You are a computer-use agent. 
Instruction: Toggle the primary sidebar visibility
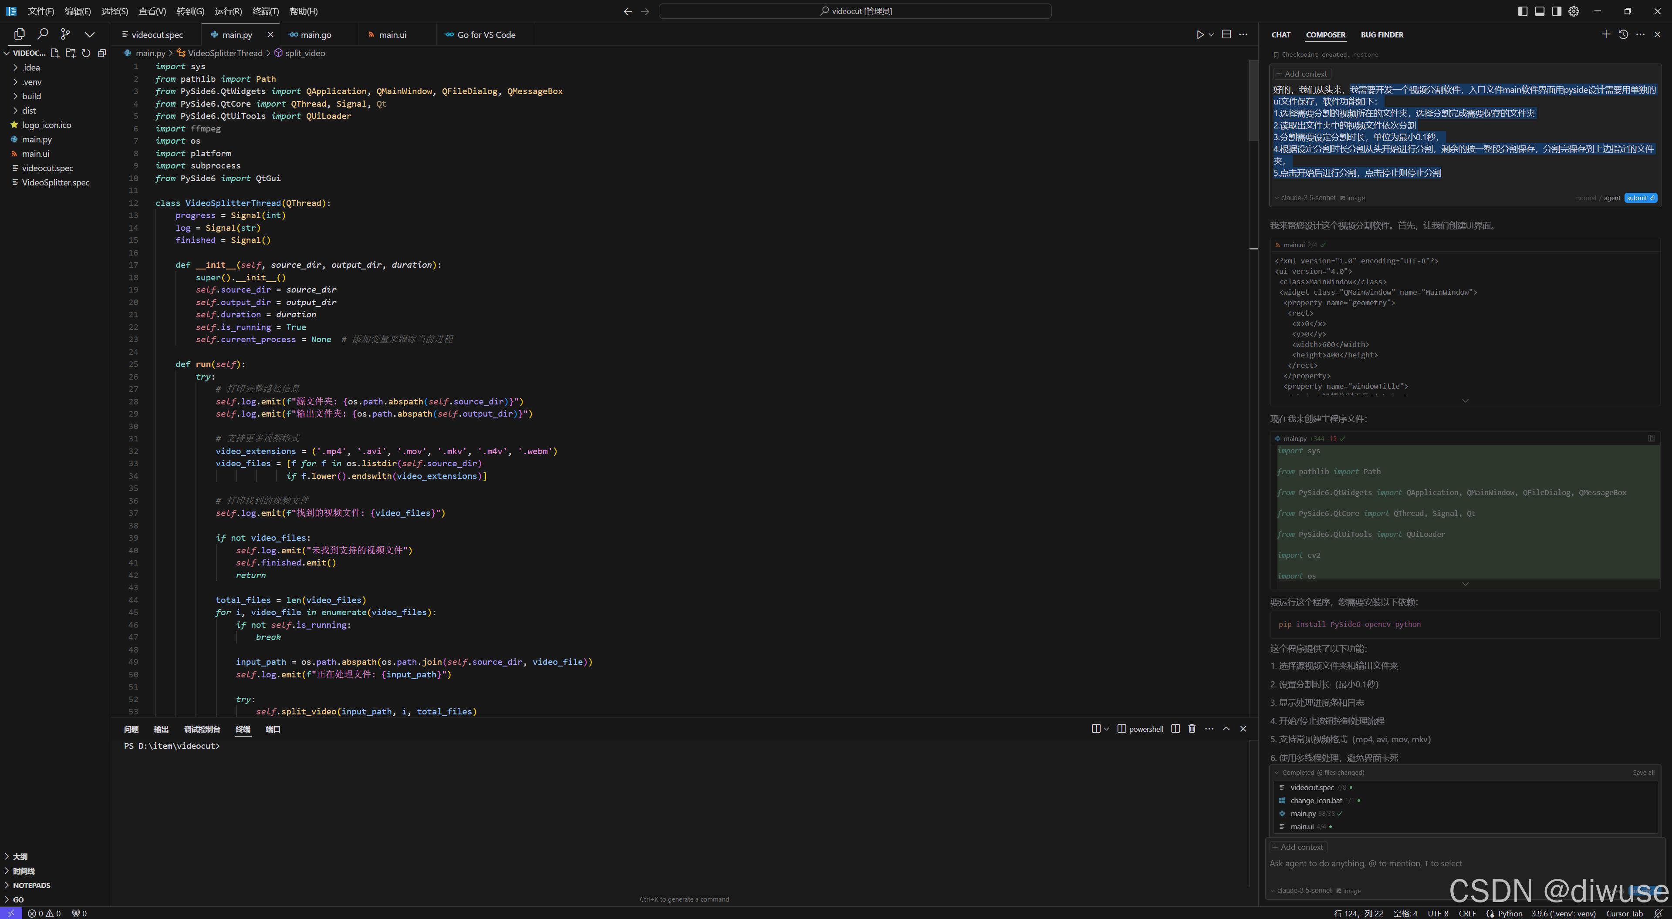(x=1523, y=11)
